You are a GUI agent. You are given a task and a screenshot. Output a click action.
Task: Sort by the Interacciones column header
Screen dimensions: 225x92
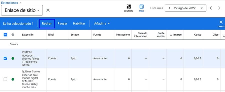[123, 35]
